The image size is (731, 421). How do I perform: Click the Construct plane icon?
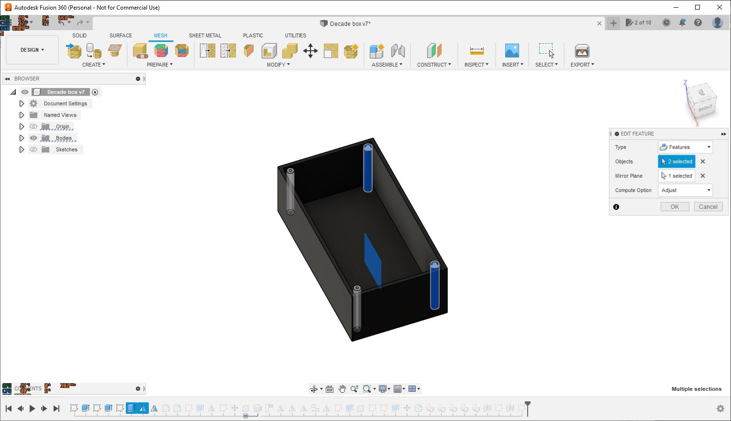click(x=434, y=51)
